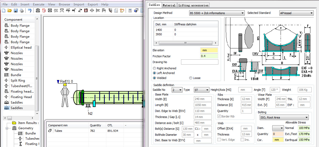Open the saddle Type ST dropdown

click(201, 90)
